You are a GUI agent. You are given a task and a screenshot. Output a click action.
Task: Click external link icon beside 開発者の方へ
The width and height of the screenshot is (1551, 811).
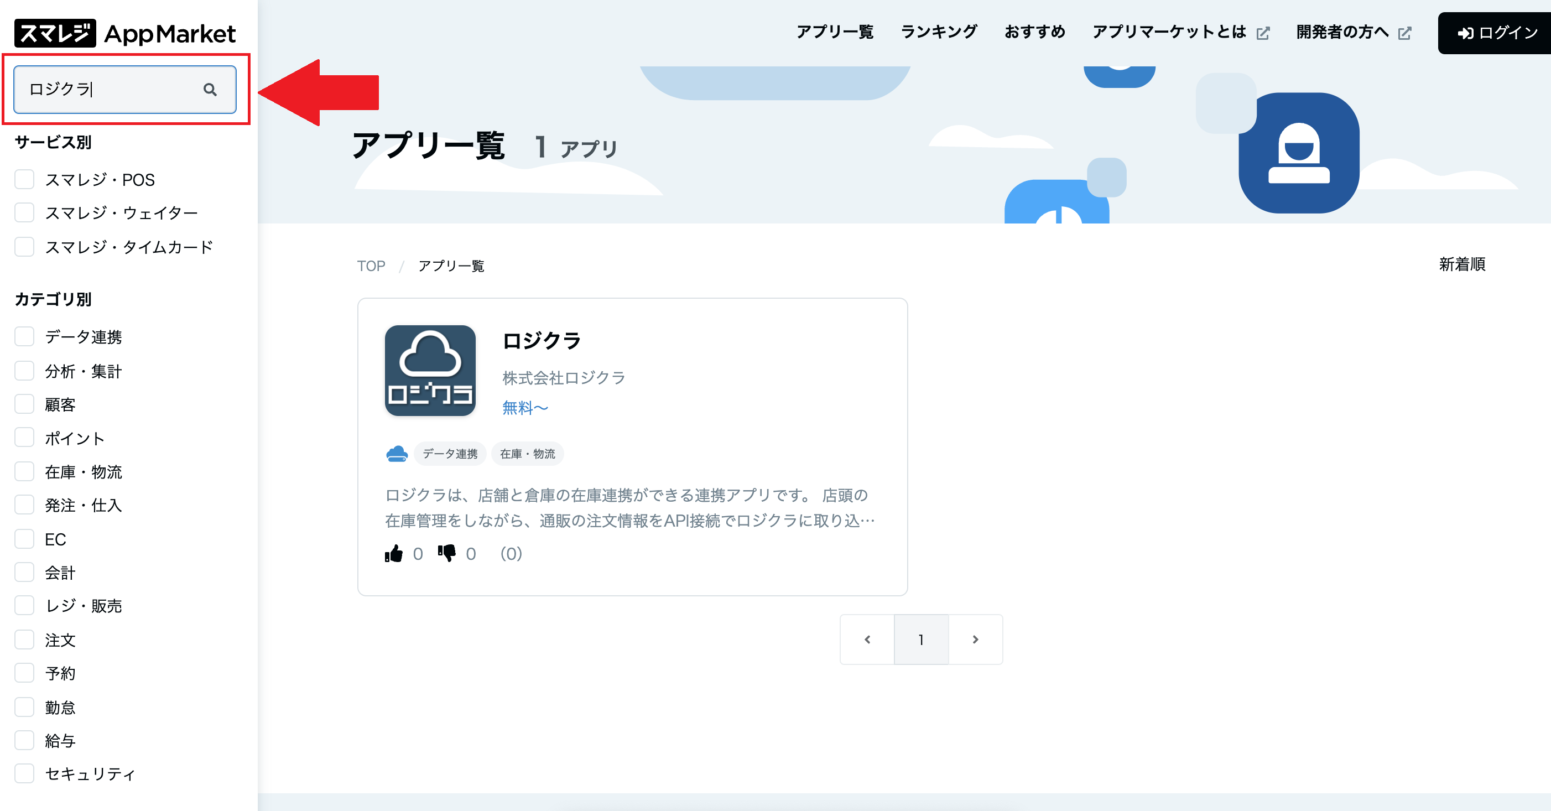1404,33
